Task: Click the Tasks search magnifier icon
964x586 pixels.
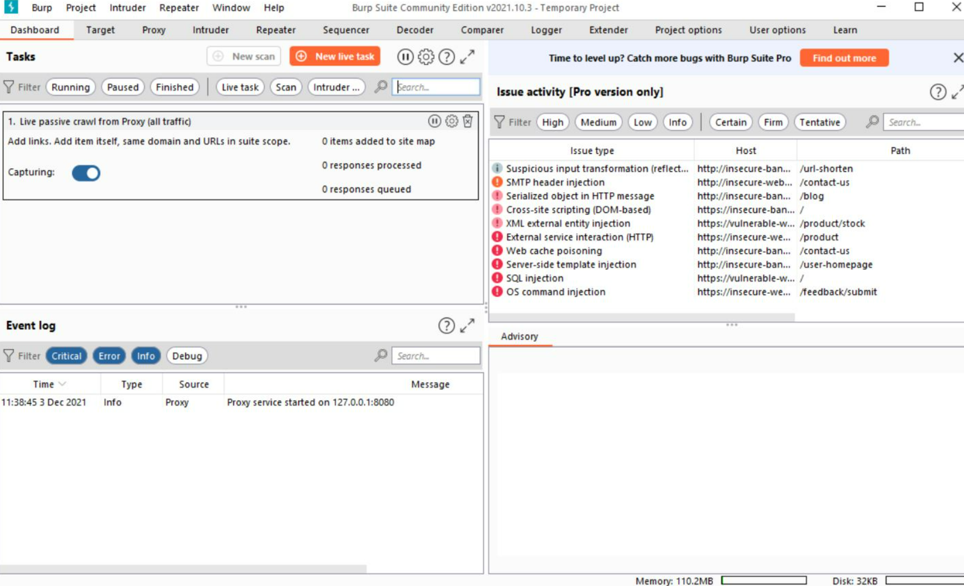Action: pos(380,87)
